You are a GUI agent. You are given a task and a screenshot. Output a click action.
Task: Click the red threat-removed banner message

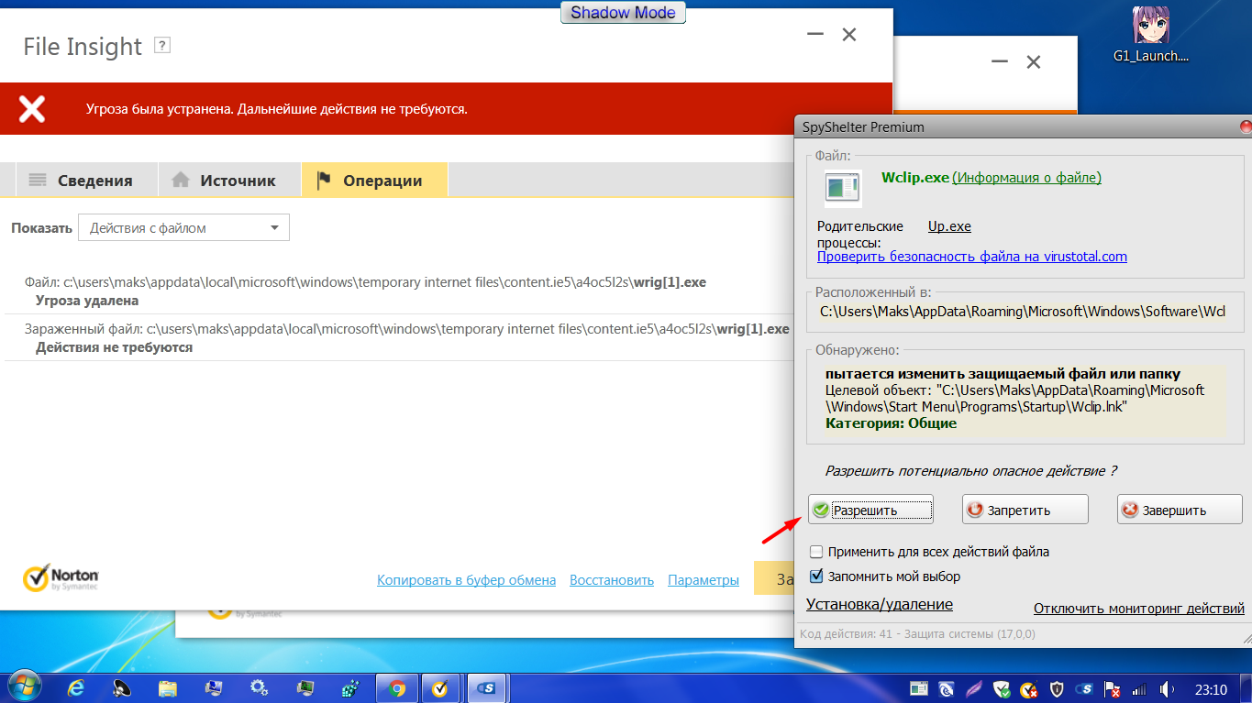click(277, 109)
